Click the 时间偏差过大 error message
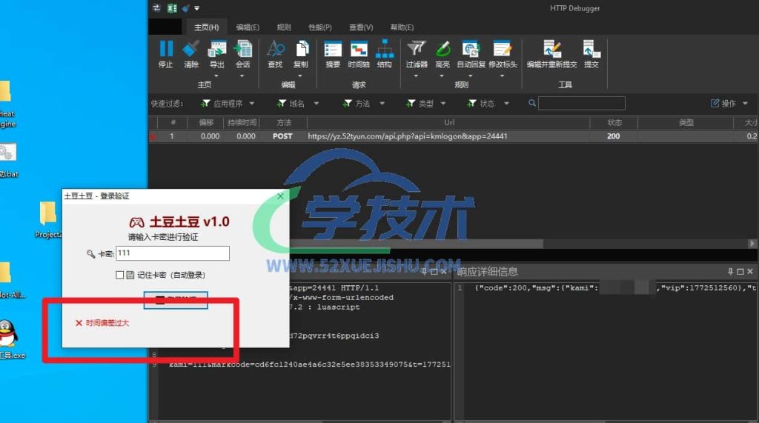The height and width of the screenshot is (423, 759). pyautogui.click(x=107, y=323)
